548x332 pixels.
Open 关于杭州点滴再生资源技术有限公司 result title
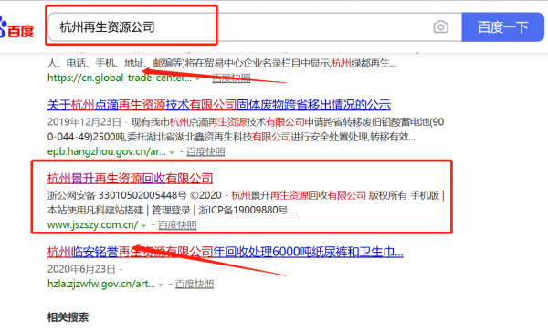coord(219,105)
